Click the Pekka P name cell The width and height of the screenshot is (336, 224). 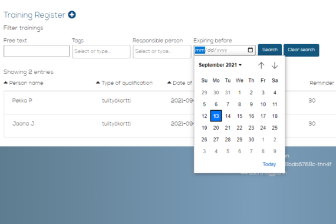point(22,101)
